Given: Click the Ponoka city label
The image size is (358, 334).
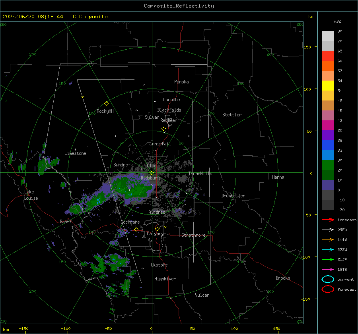Looking at the screenshot, I should point(181,82).
